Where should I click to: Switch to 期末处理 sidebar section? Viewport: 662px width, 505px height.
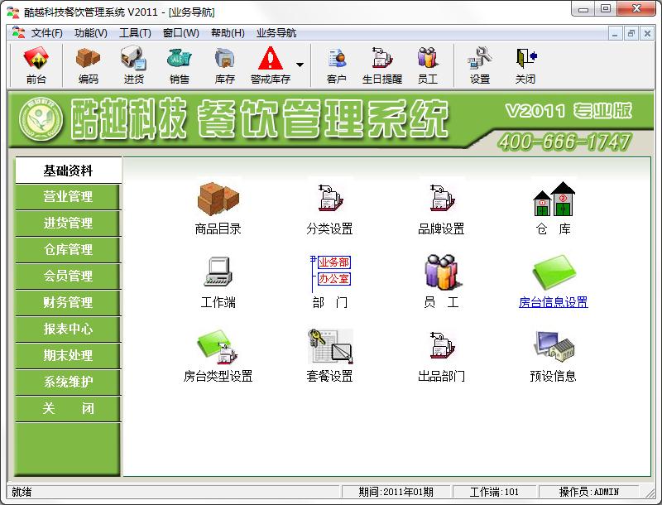(x=68, y=355)
